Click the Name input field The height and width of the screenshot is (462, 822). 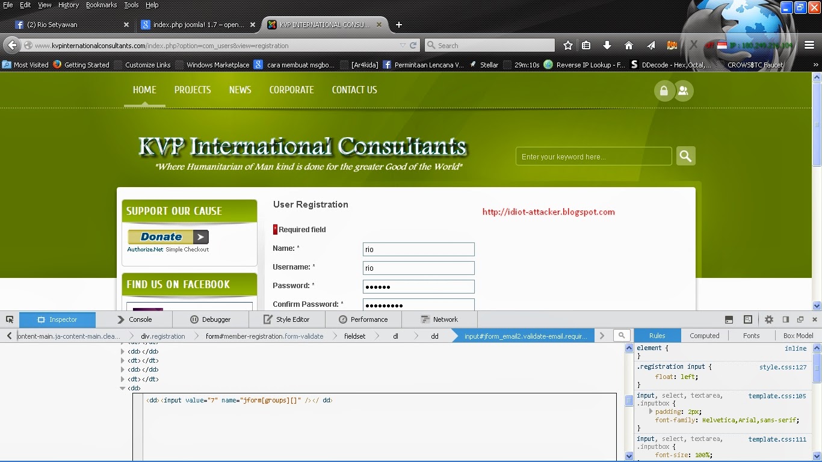click(x=419, y=249)
